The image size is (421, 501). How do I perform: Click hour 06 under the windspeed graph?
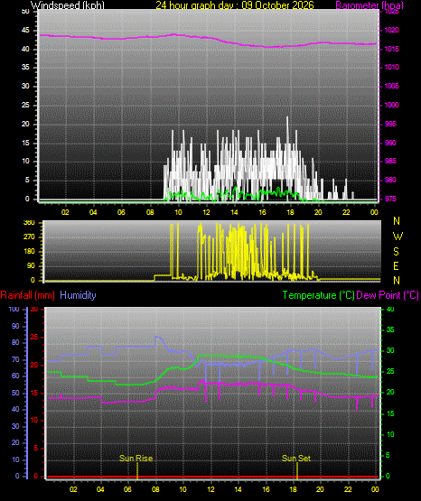click(x=121, y=212)
